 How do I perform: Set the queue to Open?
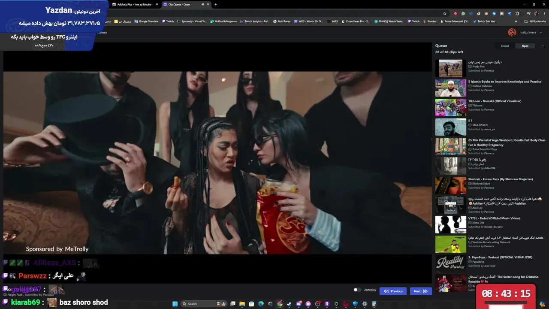[525, 46]
